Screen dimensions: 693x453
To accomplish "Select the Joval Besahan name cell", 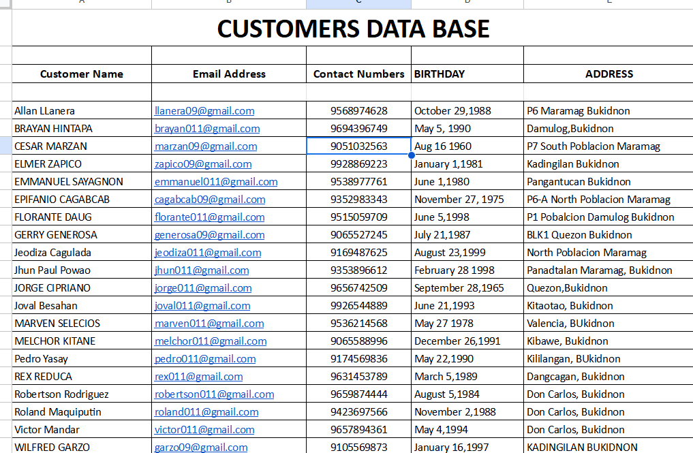I will [82, 305].
